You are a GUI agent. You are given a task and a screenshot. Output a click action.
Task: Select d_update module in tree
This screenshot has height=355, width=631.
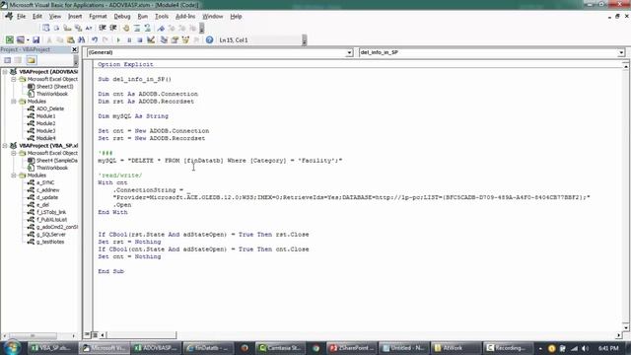tap(47, 197)
